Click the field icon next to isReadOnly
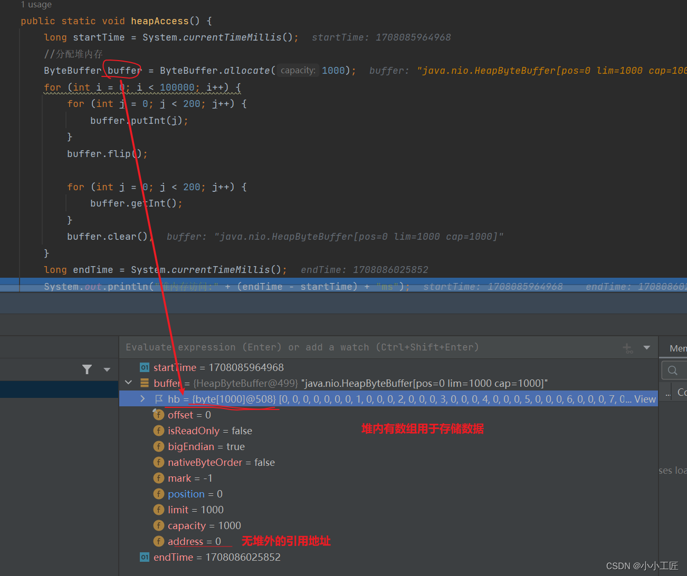The image size is (687, 576). (159, 431)
